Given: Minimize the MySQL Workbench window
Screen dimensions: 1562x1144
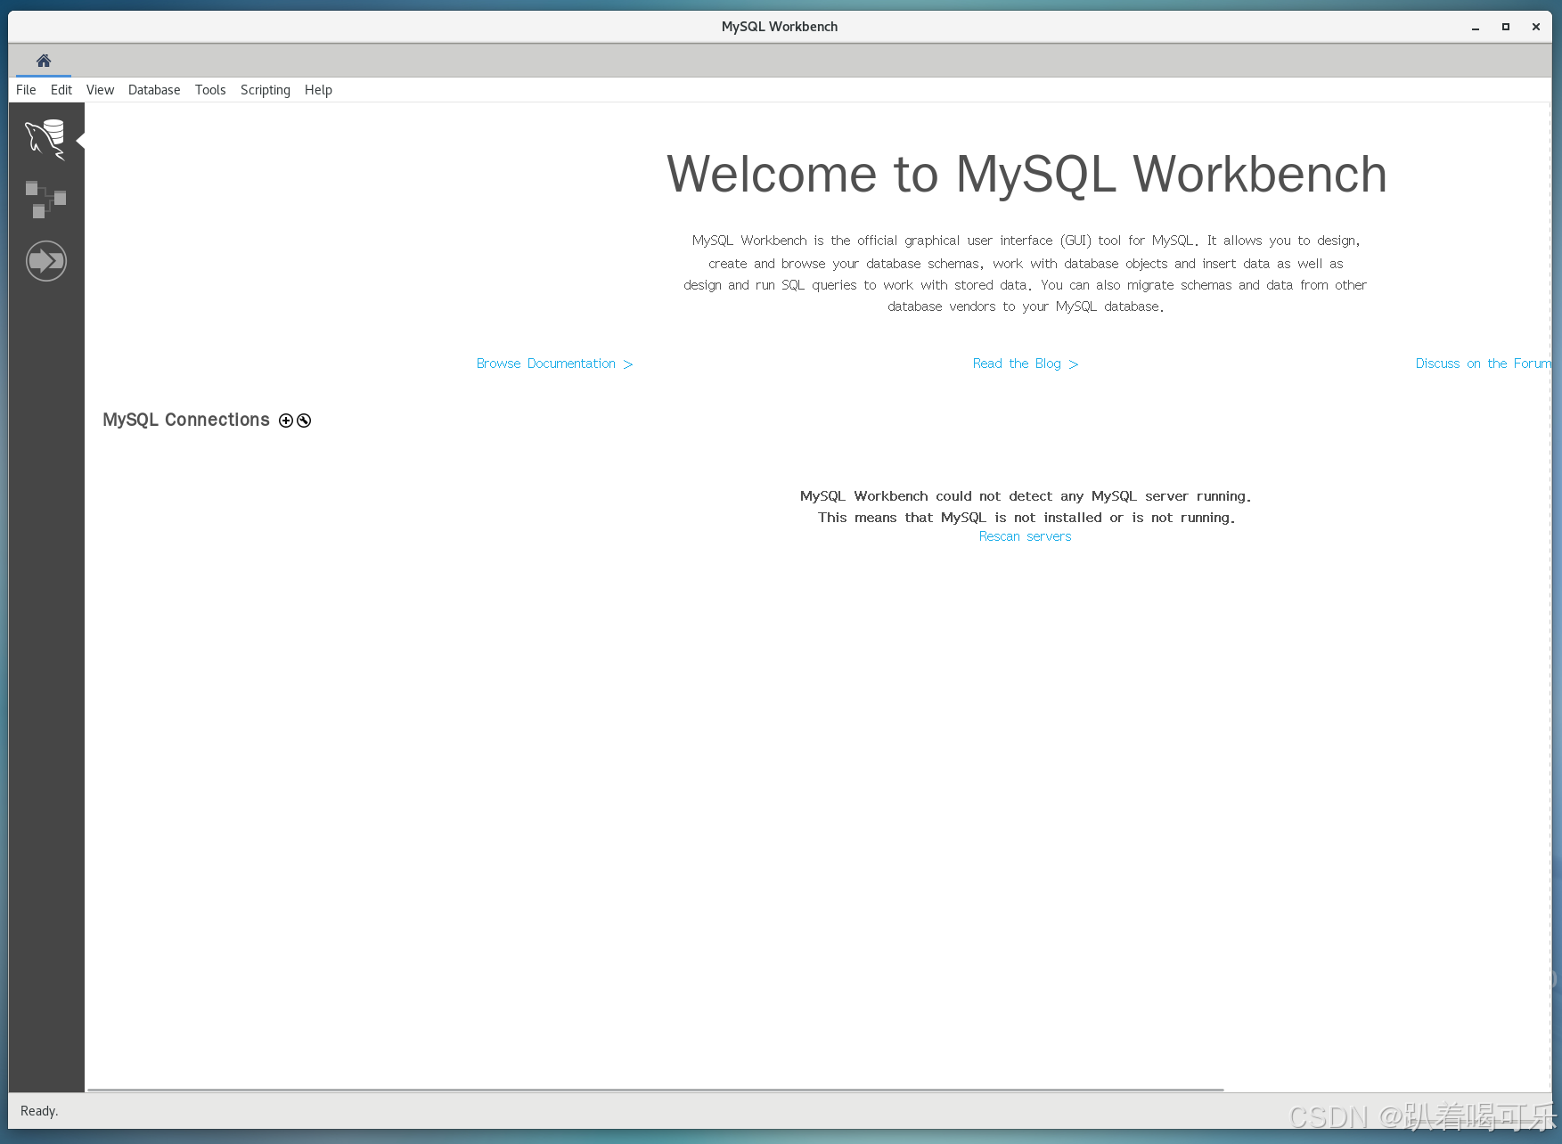Looking at the screenshot, I should 1476,27.
